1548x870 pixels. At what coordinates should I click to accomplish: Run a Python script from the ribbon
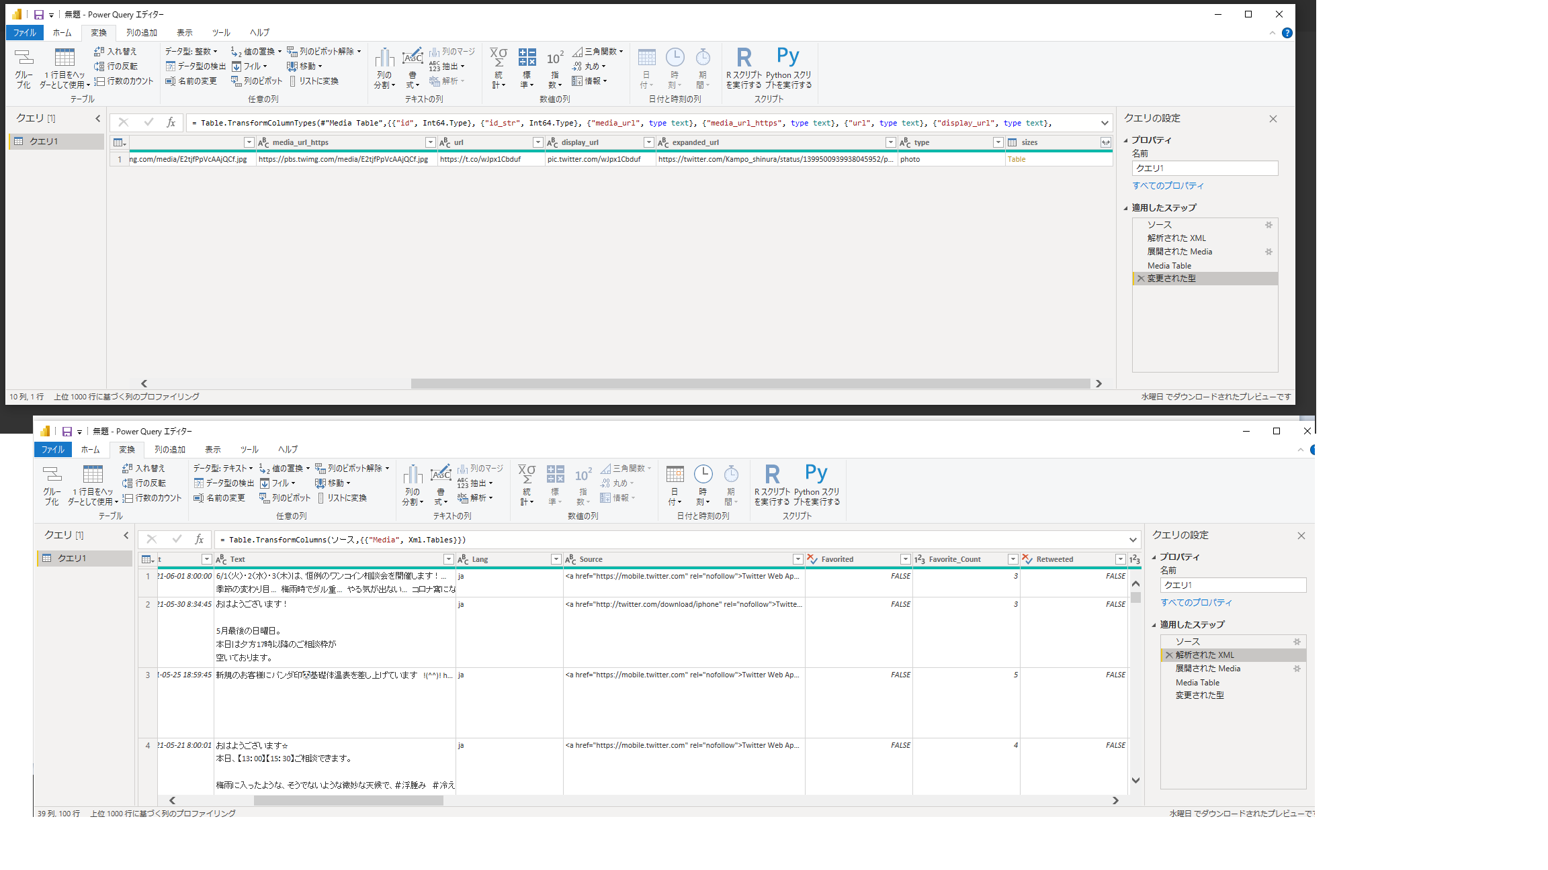click(787, 67)
